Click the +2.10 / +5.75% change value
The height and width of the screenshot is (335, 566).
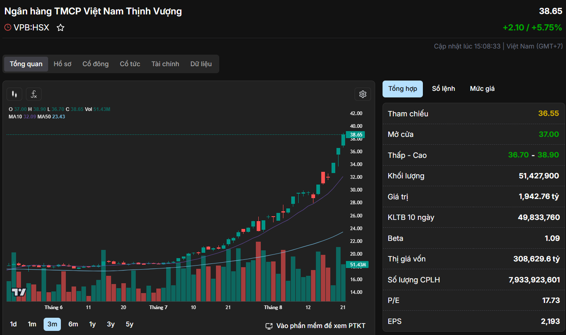coord(532,28)
